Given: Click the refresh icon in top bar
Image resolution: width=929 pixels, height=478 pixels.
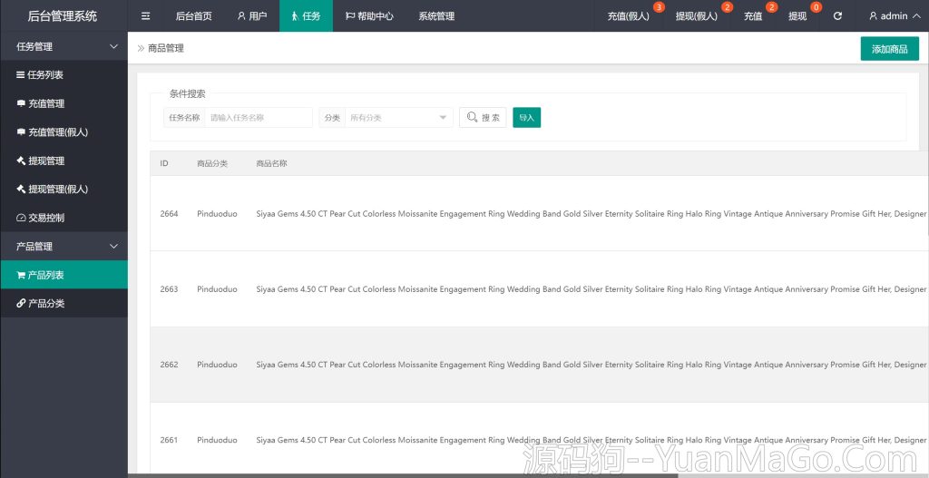Looking at the screenshot, I should [x=837, y=15].
